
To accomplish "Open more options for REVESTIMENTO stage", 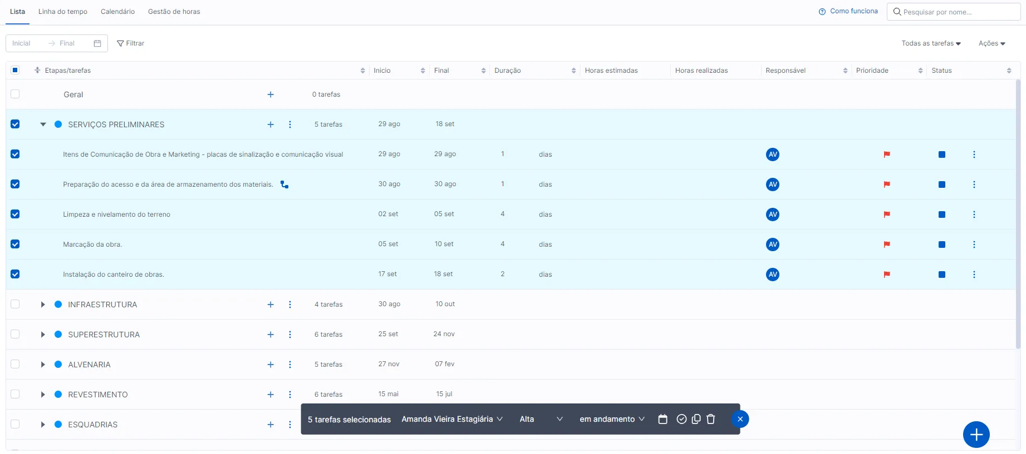I will point(290,395).
